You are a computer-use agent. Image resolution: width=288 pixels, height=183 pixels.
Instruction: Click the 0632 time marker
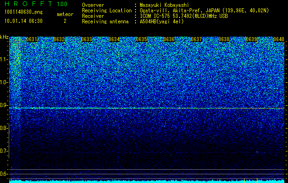click(x=59, y=39)
